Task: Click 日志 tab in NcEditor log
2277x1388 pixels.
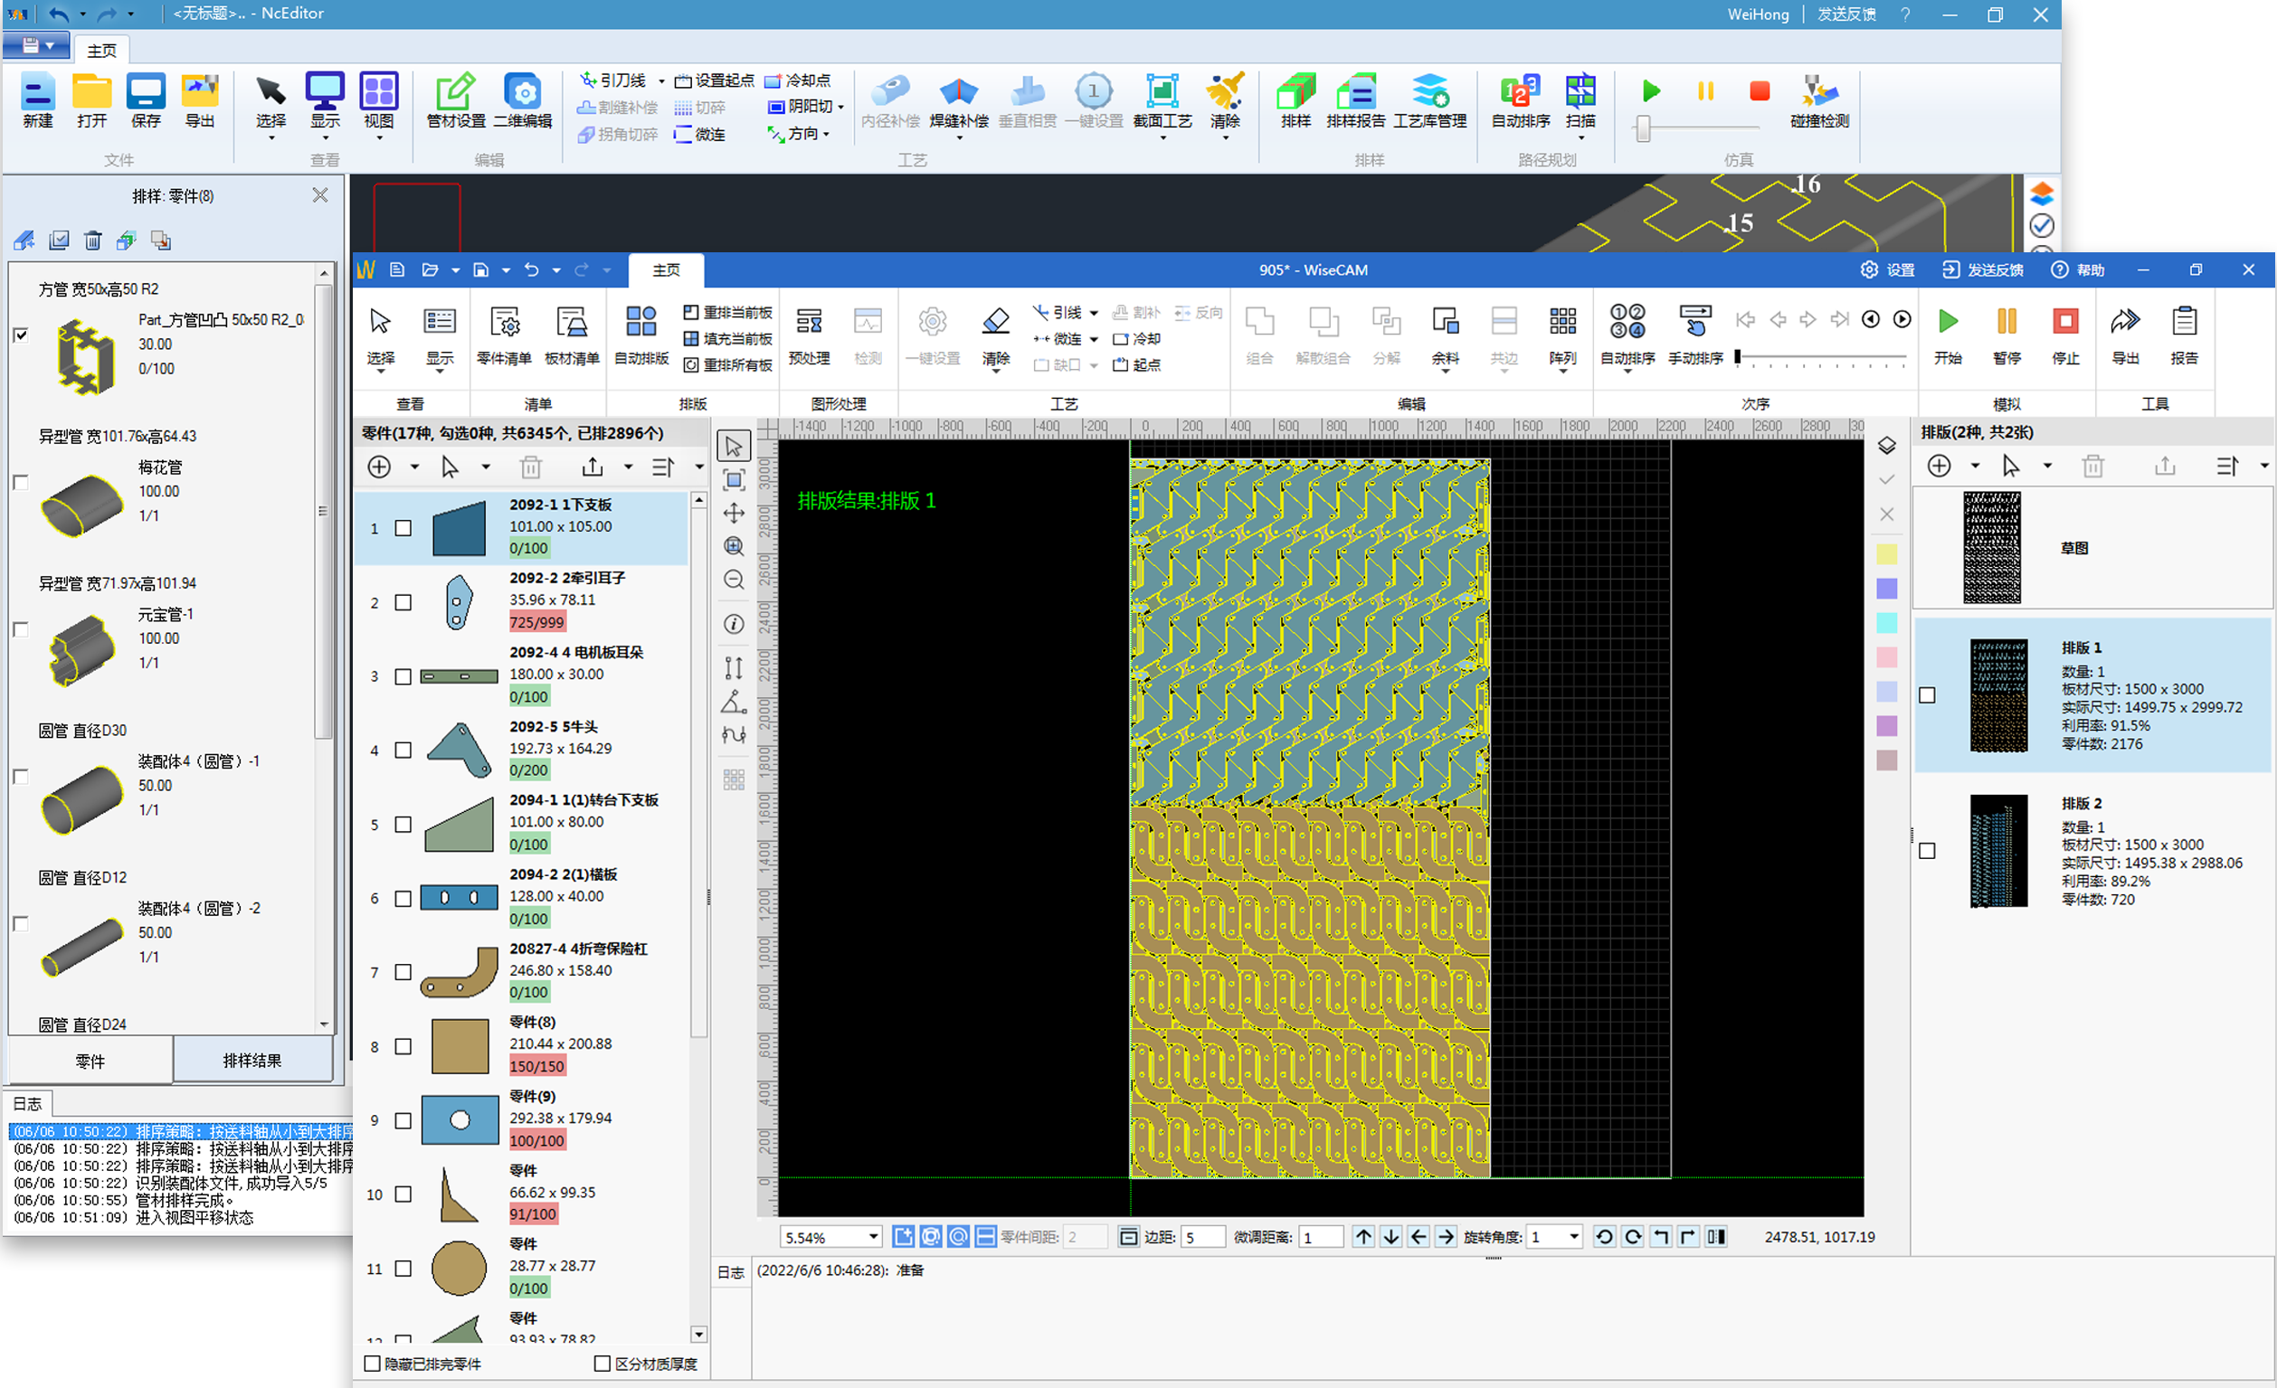Action: 28,1102
